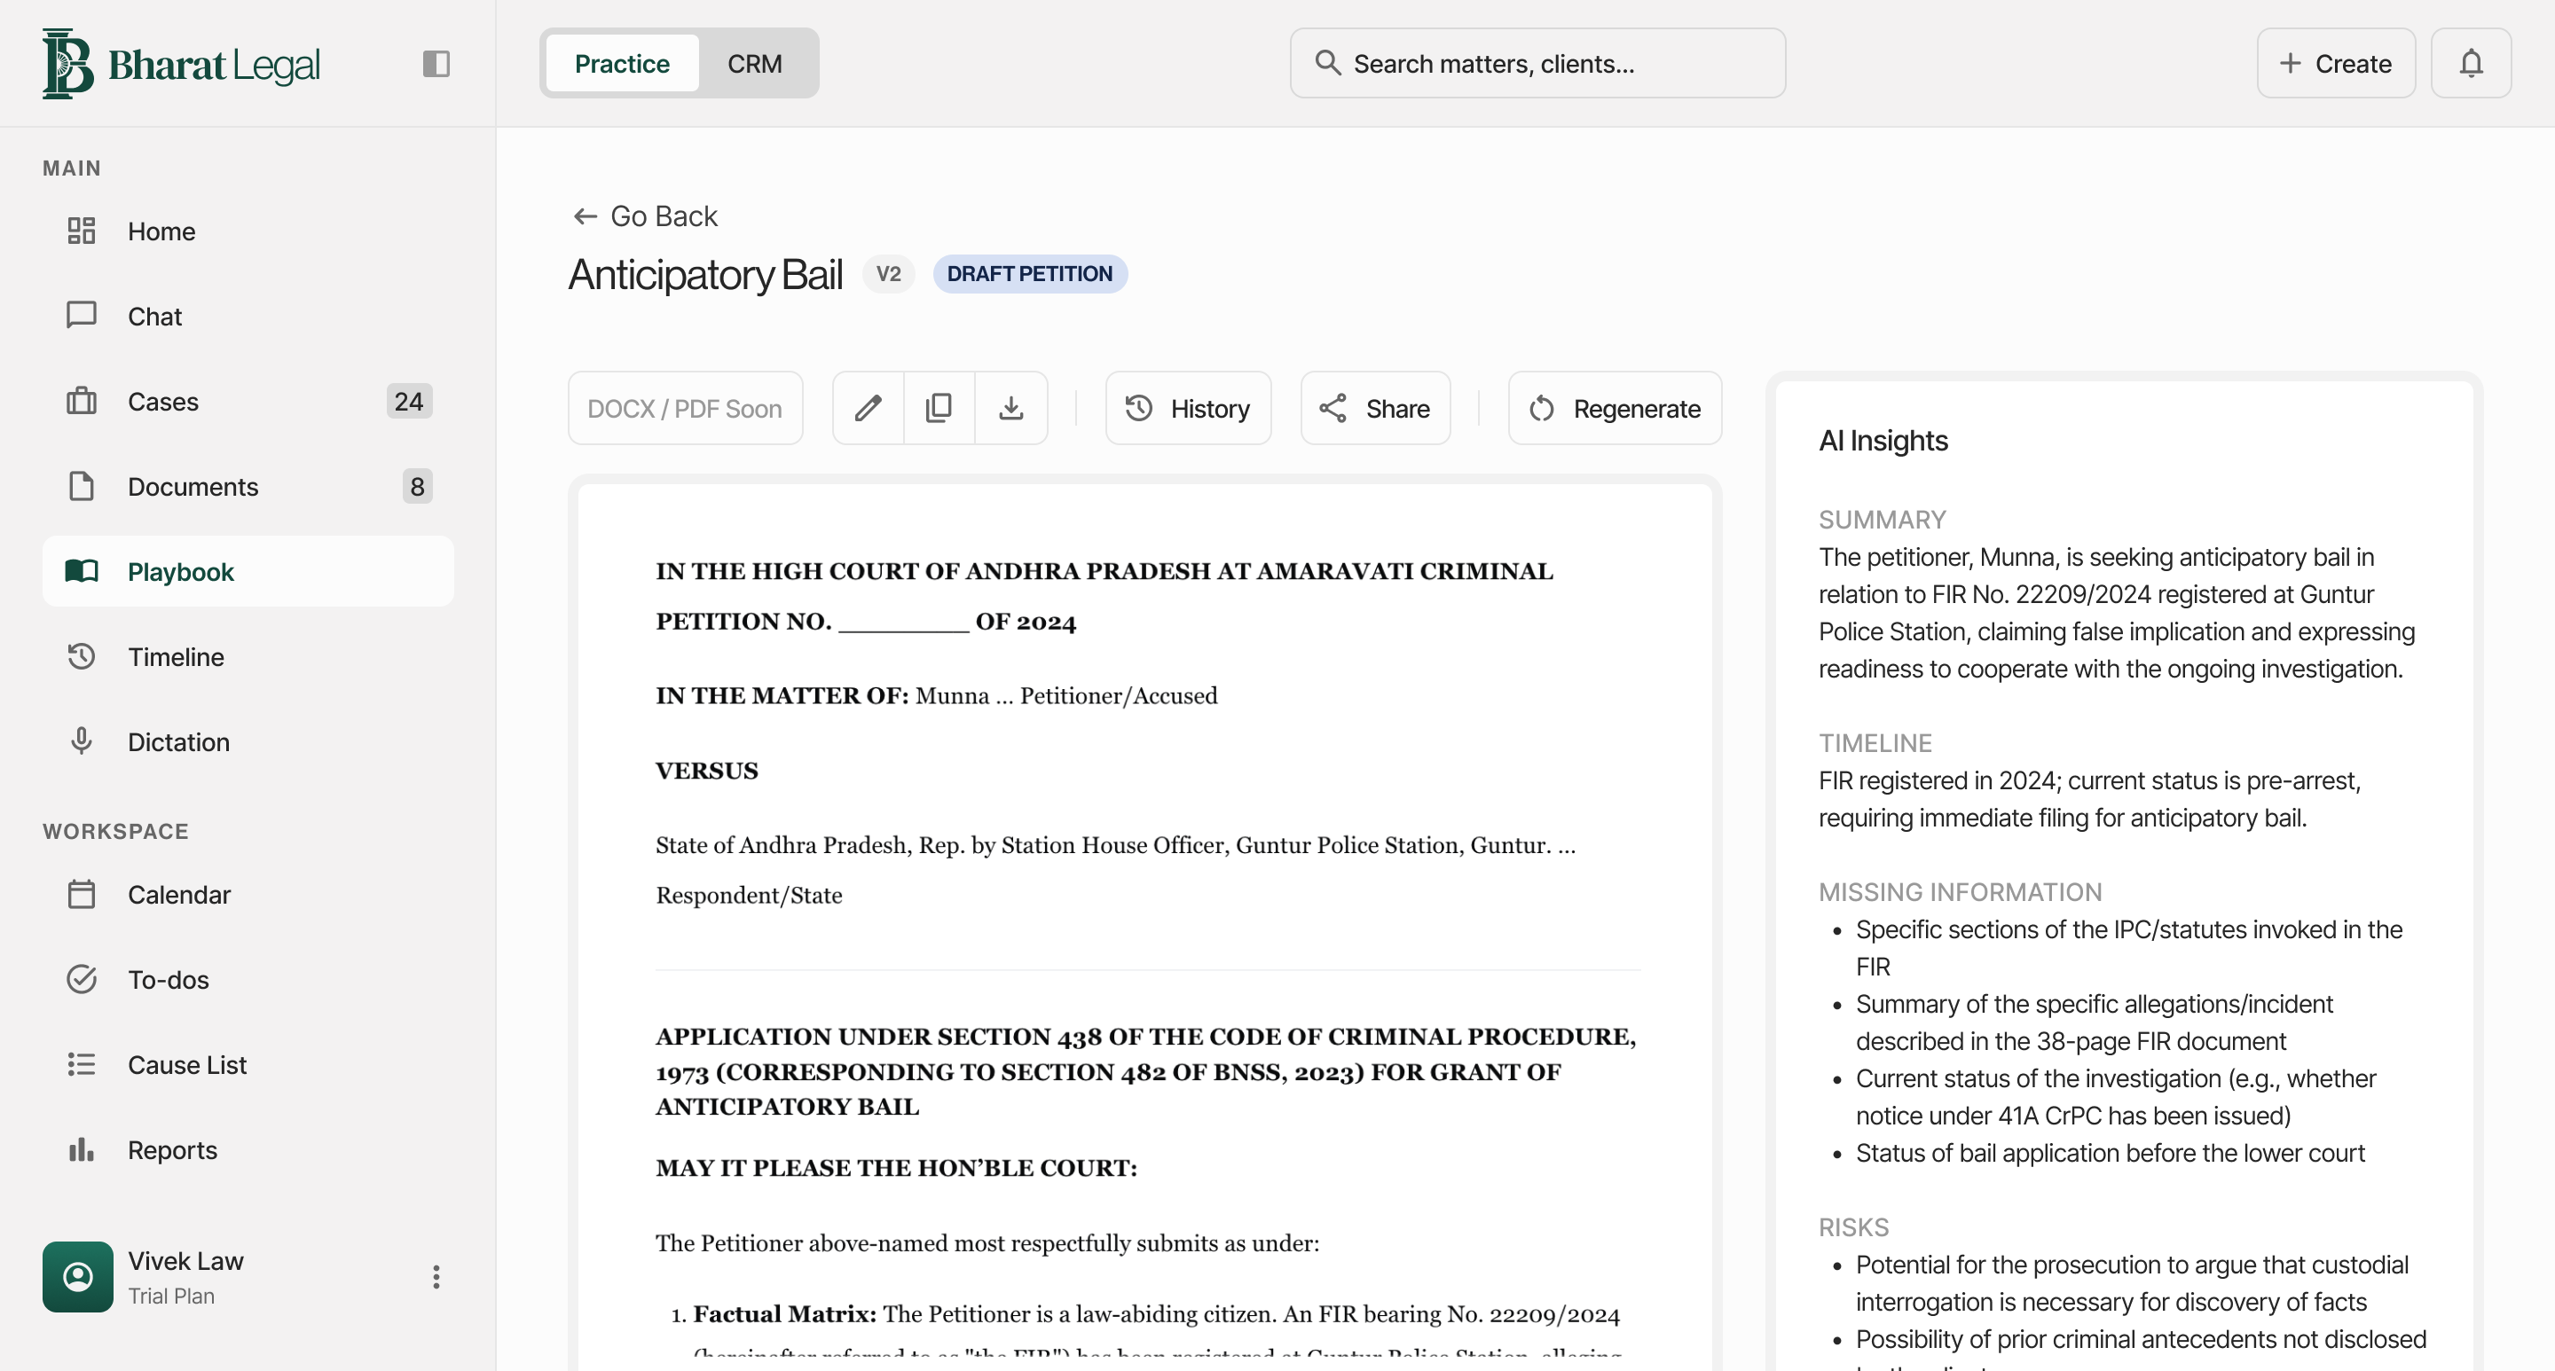Open Reports page
This screenshot has width=2555, height=1371.
[248, 1151]
